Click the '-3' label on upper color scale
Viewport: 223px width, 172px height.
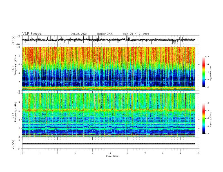tap(208, 56)
